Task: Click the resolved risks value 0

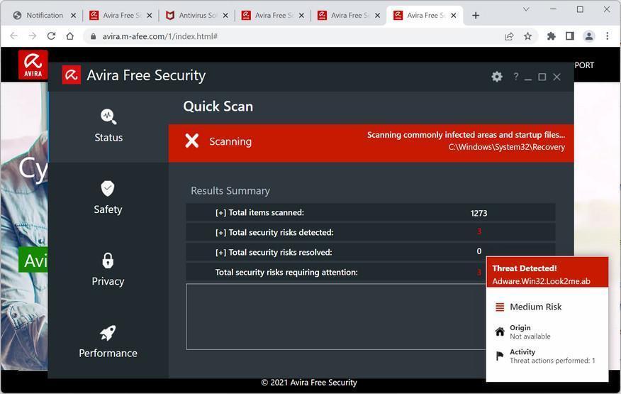Action: [479, 251]
